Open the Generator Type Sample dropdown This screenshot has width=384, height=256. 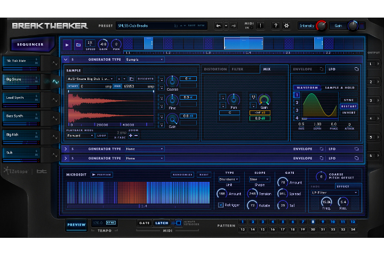coord(145,60)
